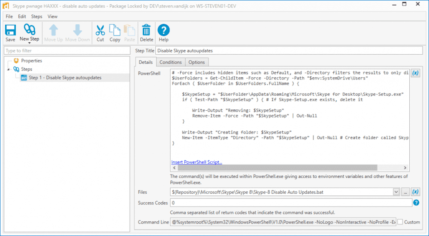Screen dimensions: 429x236
Task: Click Insert PowerShell Script link
Action: 196,162
